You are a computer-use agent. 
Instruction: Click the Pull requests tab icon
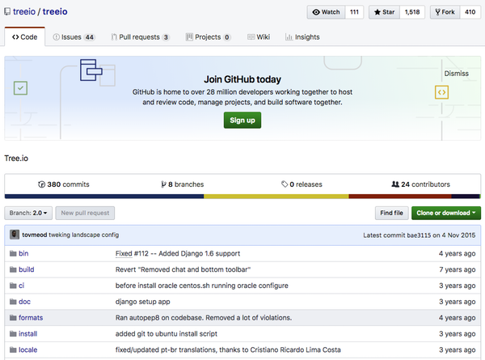pyautogui.click(x=114, y=37)
